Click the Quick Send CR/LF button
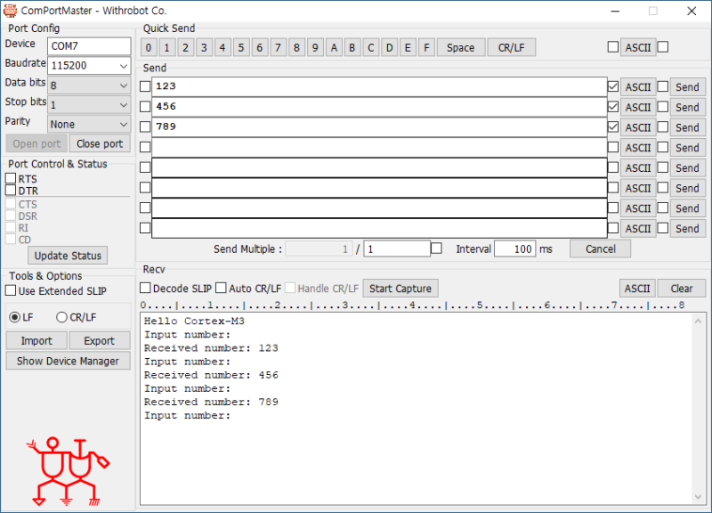The width and height of the screenshot is (712, 513). click(511, 48)
